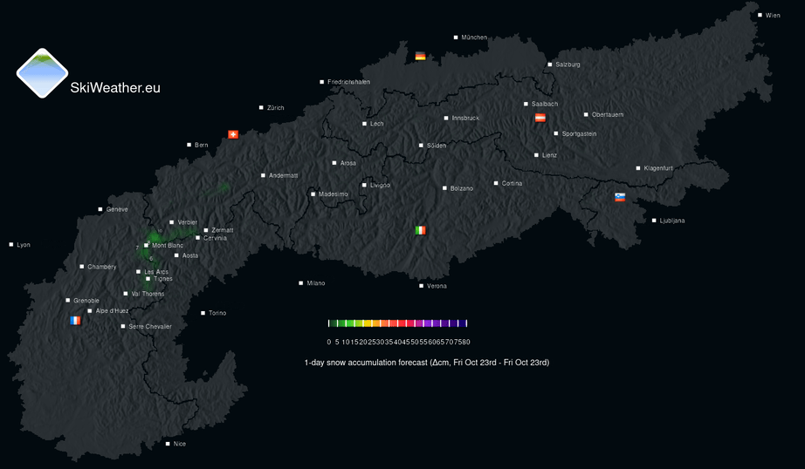Select the Les Arcs resort label
805x469 pixels.
(156, 272)
